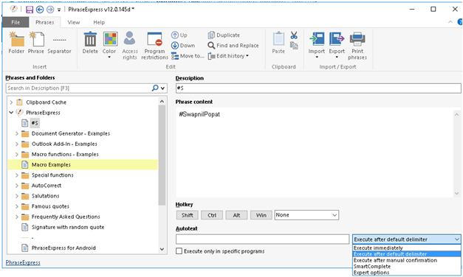Screen dimensions: 463x277
Task: Insert a new Folder from the ribbon
Action: [16, 43]
